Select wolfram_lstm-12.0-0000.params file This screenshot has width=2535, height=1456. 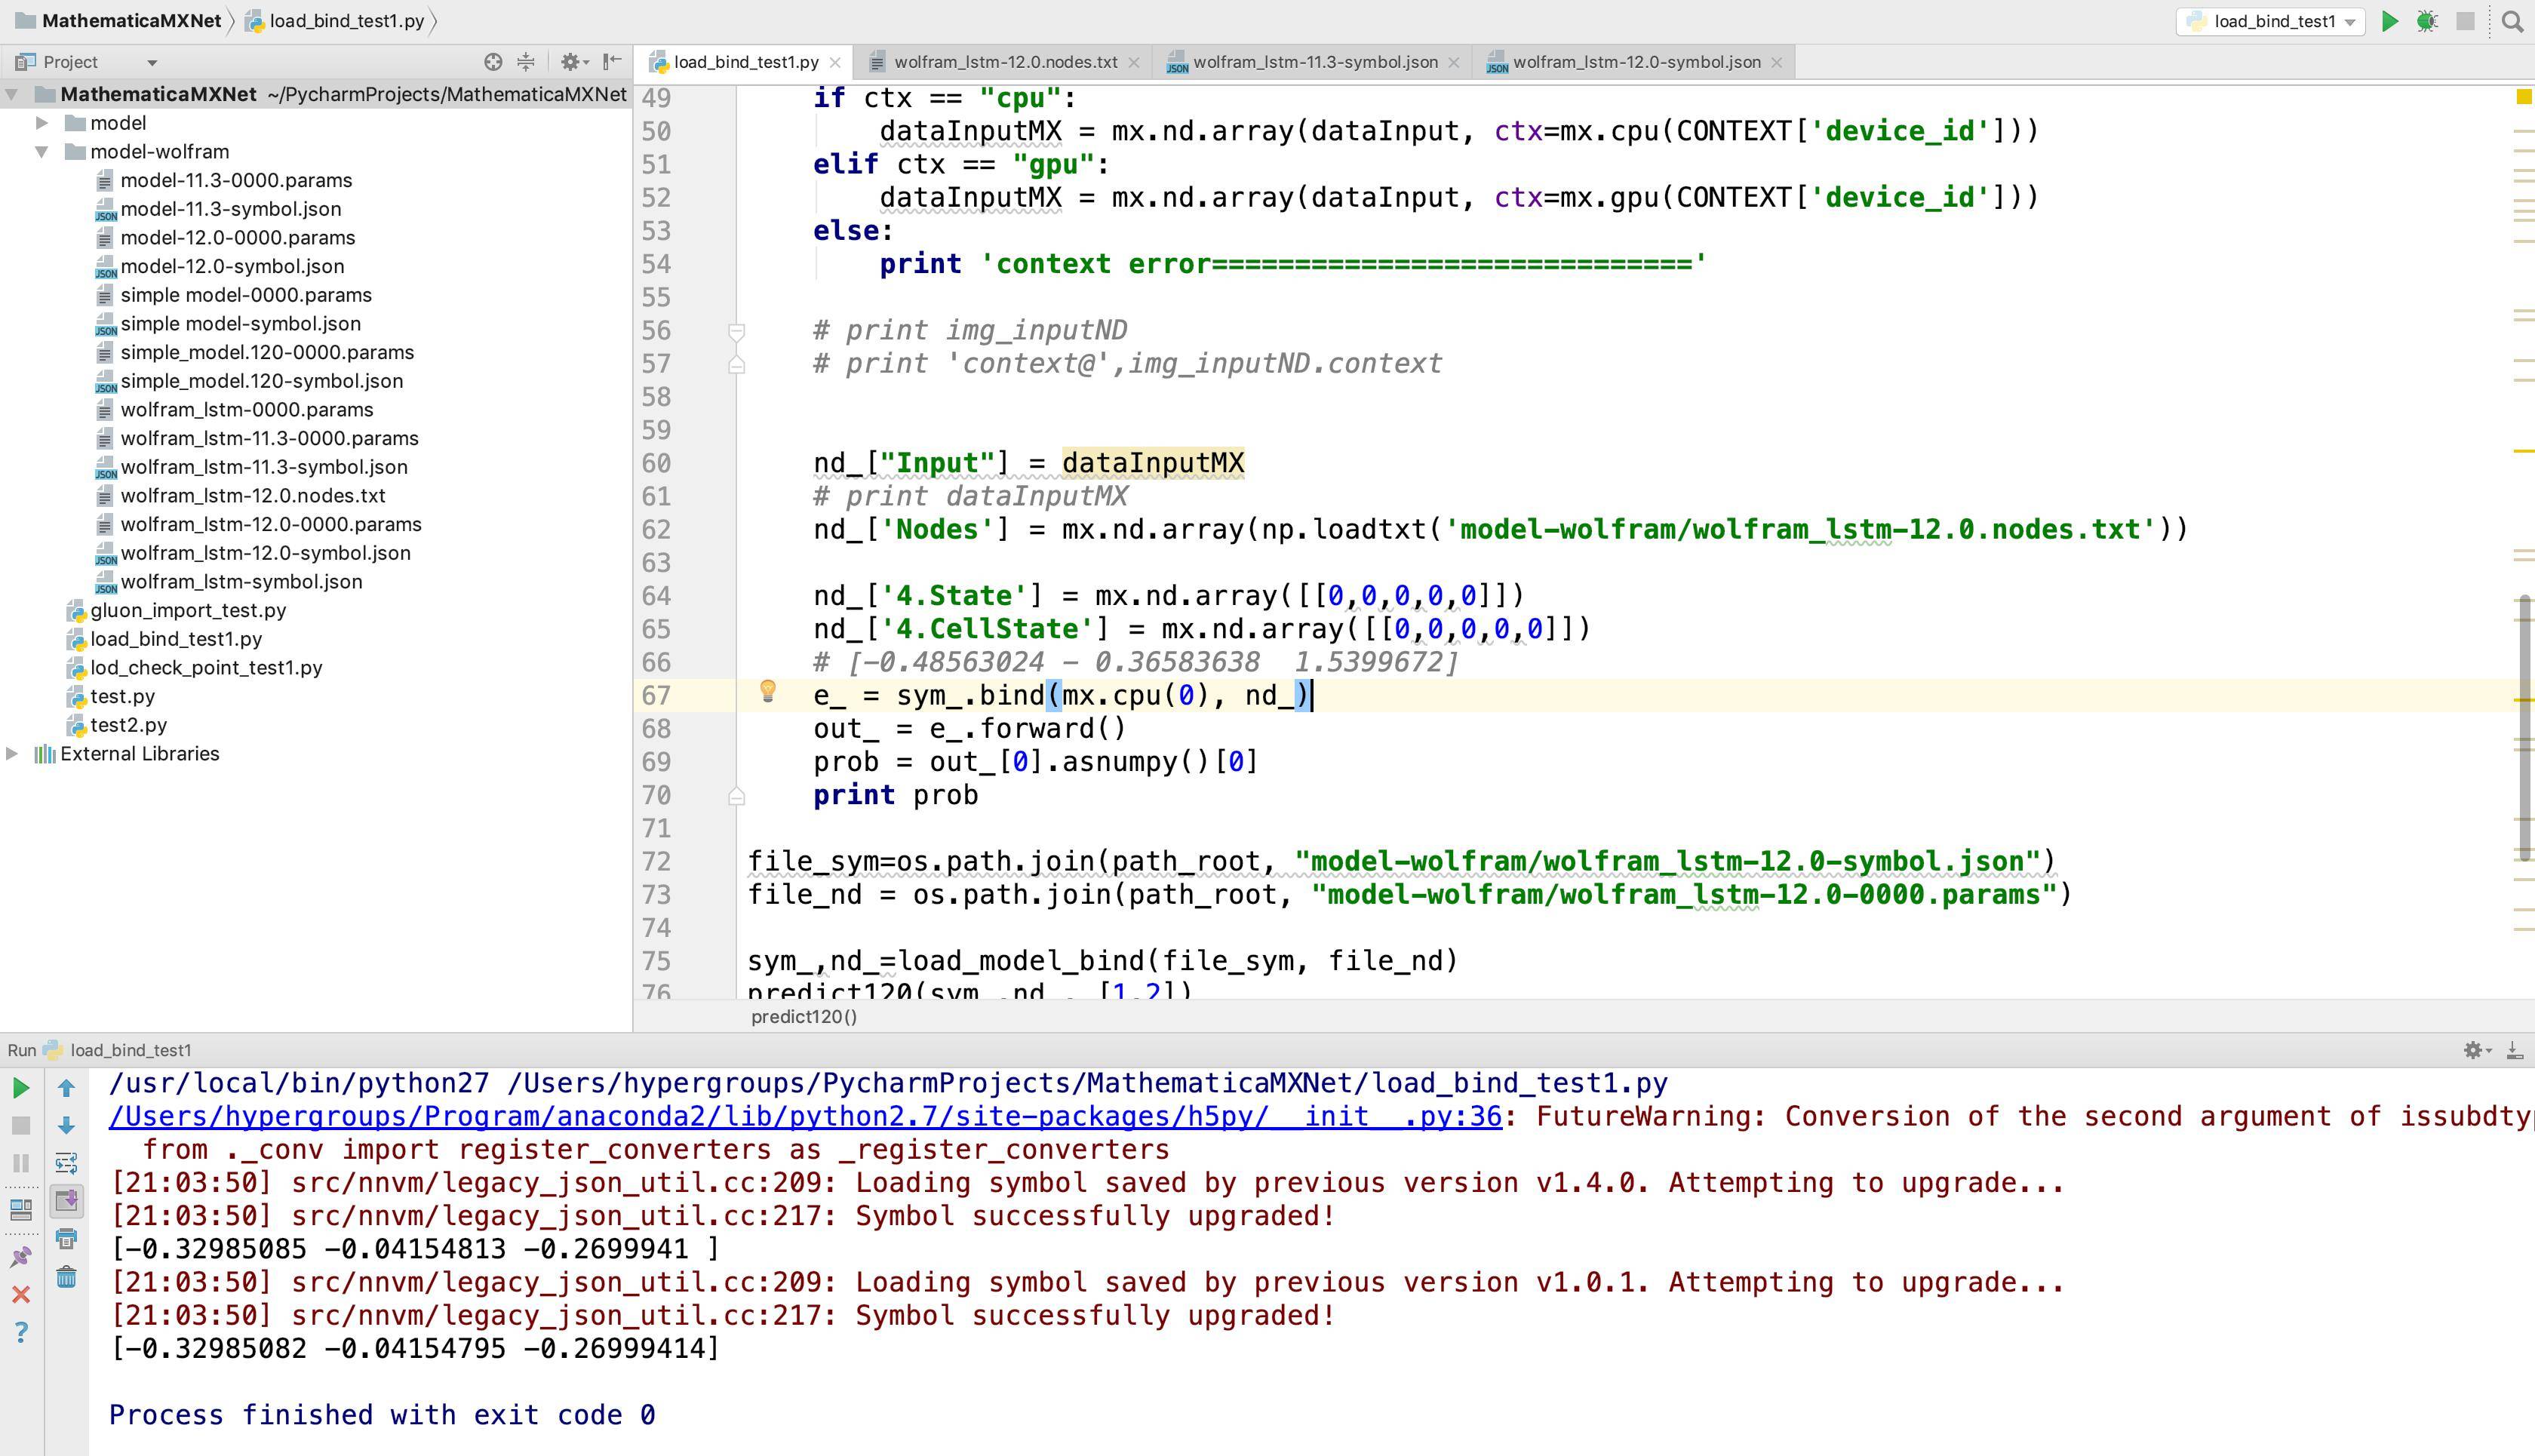pos(271,525)
